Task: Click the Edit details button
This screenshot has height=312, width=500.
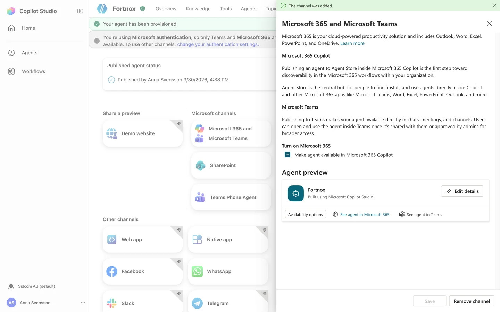Action: (x=462, y=191)
